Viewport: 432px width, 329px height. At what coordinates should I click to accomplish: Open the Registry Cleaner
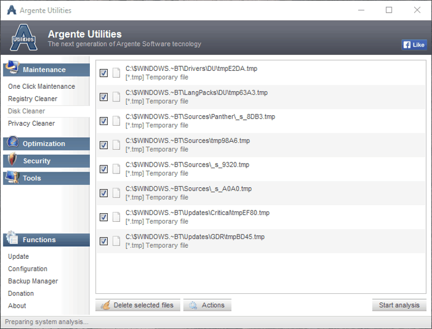click(x=32, y=99)
